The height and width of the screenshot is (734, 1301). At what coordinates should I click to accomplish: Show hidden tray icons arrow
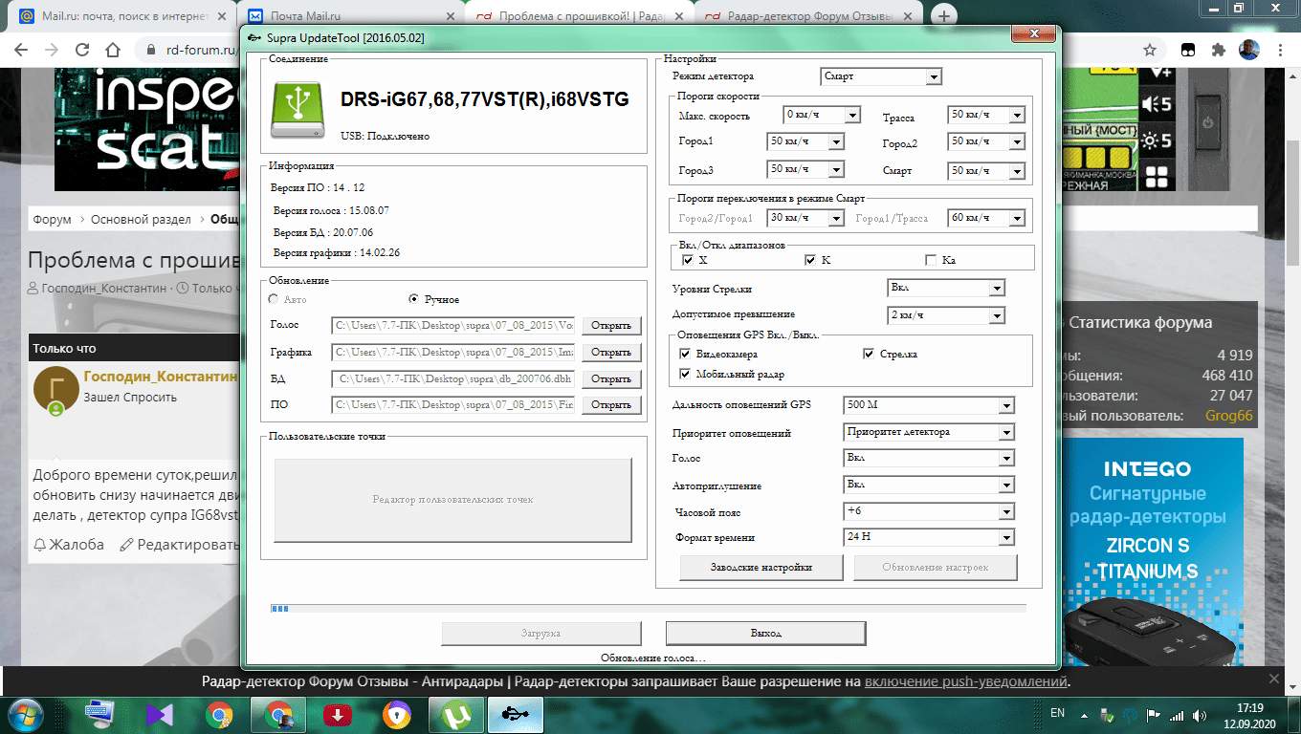1085,714
